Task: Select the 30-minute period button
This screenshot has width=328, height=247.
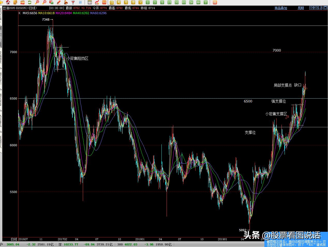Action: 177,2
